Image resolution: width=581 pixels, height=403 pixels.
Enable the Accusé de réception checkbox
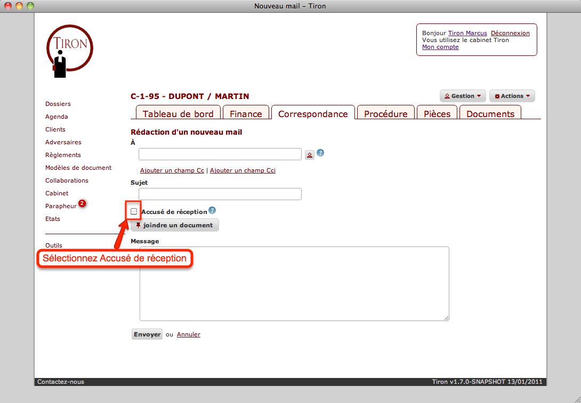pyautogui.click(x=133, y=211)
